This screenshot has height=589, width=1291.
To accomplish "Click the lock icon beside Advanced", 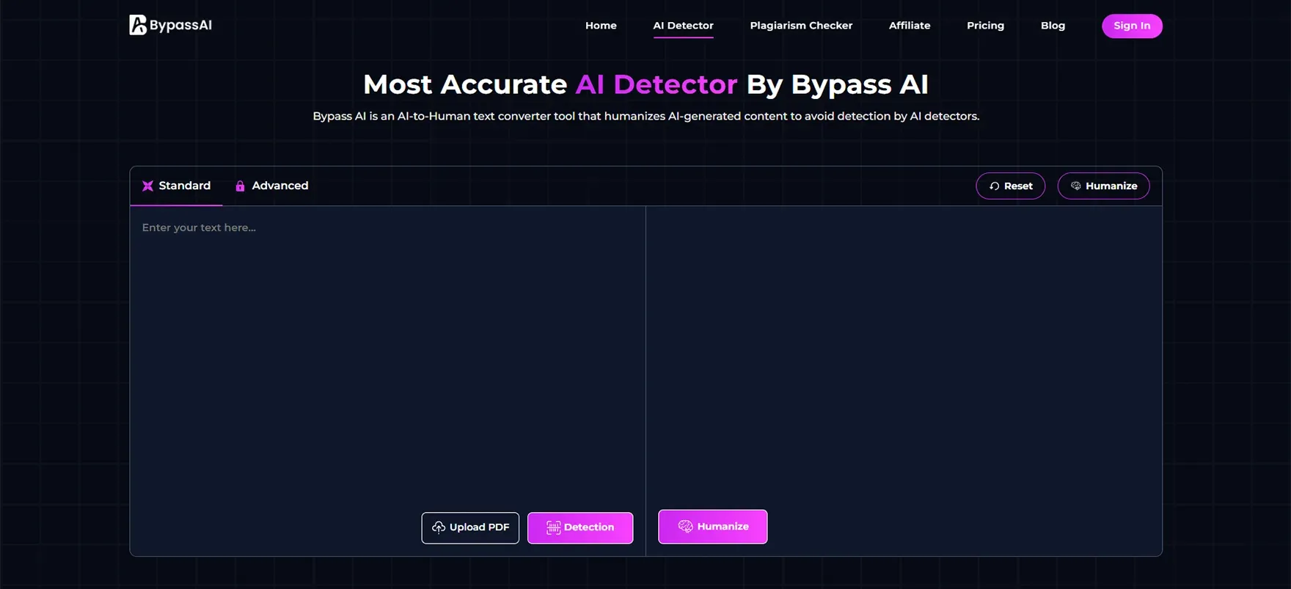I will [240, 186].
